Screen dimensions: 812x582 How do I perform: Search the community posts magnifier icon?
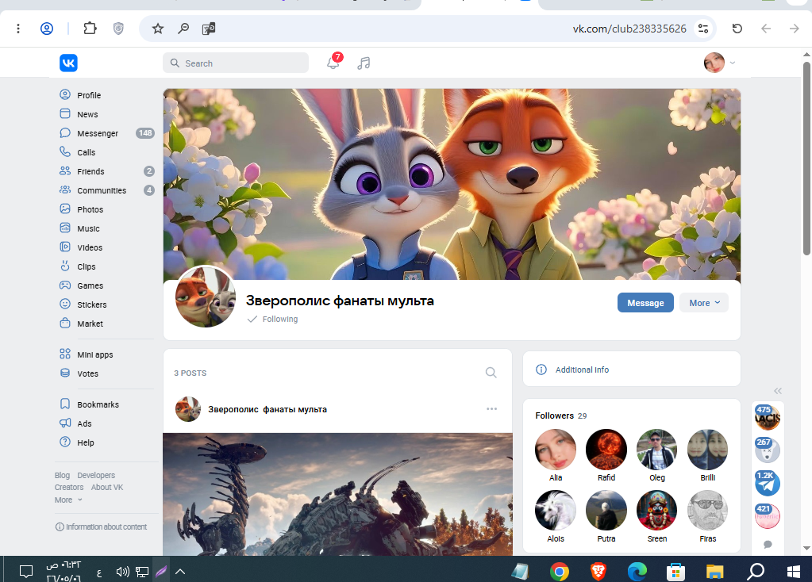491,373
